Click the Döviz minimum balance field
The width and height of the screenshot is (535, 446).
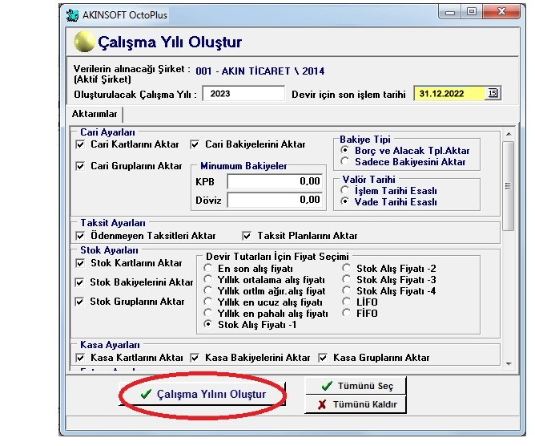click(x=275, y=200)
